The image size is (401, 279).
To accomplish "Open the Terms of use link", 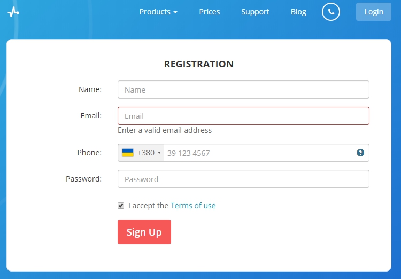I will 193,206.
